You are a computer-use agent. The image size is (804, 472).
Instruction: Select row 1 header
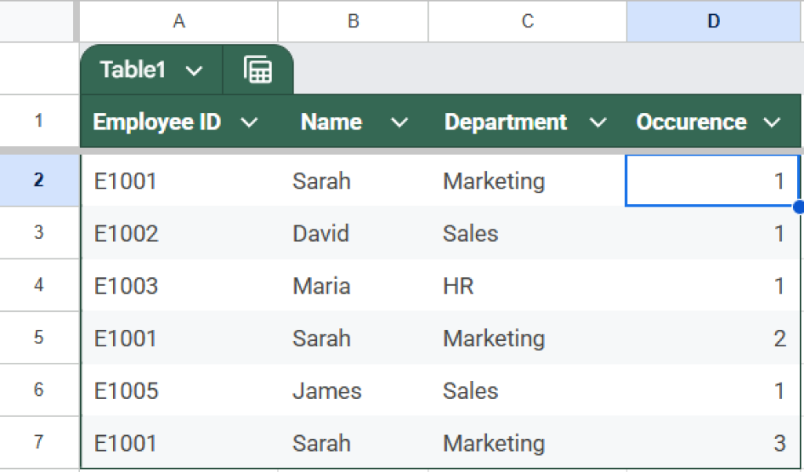click(39, 121)
